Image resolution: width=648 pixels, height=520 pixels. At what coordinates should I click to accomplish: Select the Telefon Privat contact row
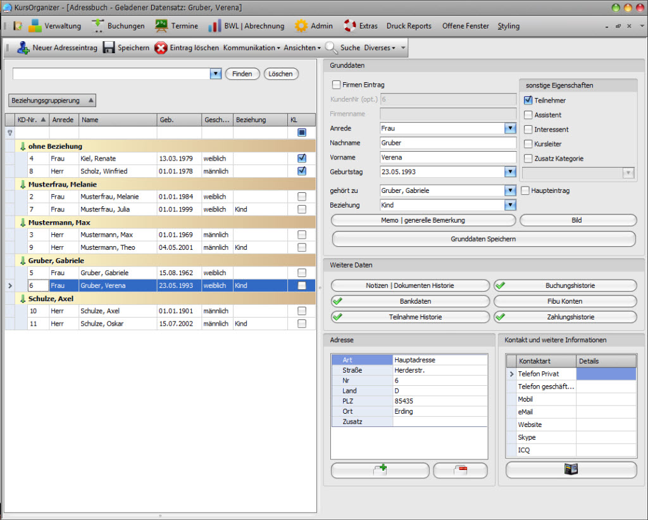tap(571, 374)
